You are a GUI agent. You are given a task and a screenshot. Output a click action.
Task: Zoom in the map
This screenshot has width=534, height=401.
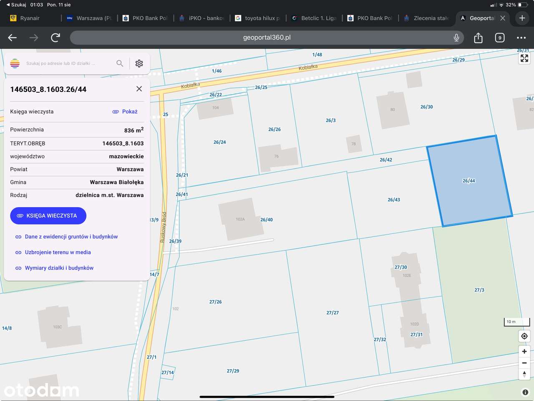click(524, 351)
